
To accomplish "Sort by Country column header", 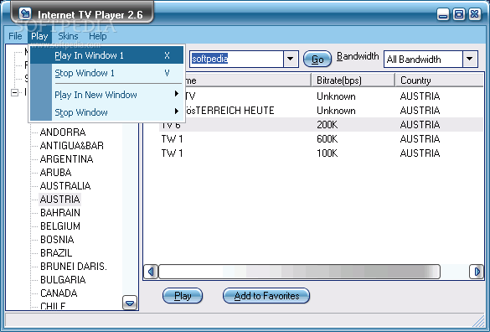I will (x=439, y=80).
